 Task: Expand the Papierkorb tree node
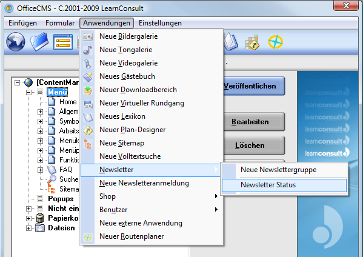[x=28, y=218]
